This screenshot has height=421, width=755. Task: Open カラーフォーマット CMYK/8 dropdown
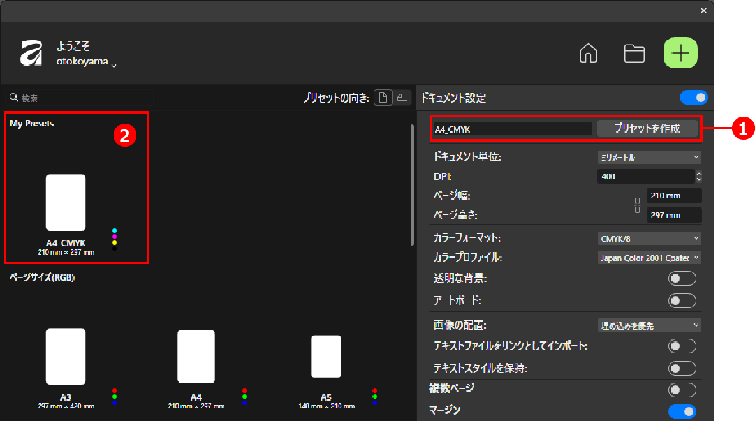[x=649, y=239]
